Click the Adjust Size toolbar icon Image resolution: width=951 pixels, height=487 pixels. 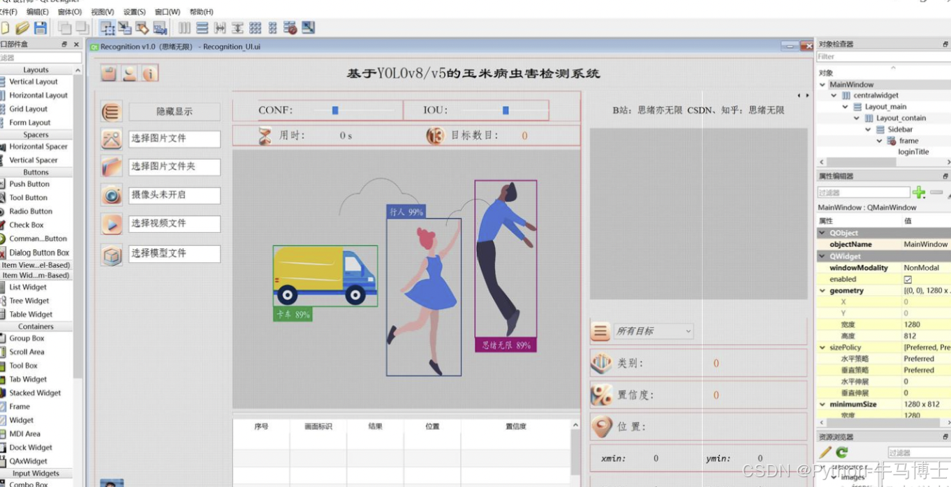(308, 28)
